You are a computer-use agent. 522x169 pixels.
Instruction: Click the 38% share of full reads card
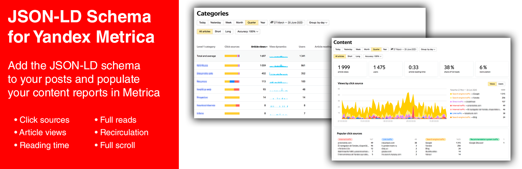(456, 69)
